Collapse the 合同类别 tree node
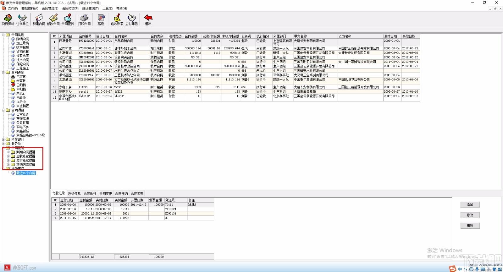This screenshot has height=272, width=503. (x=3, y=35)
